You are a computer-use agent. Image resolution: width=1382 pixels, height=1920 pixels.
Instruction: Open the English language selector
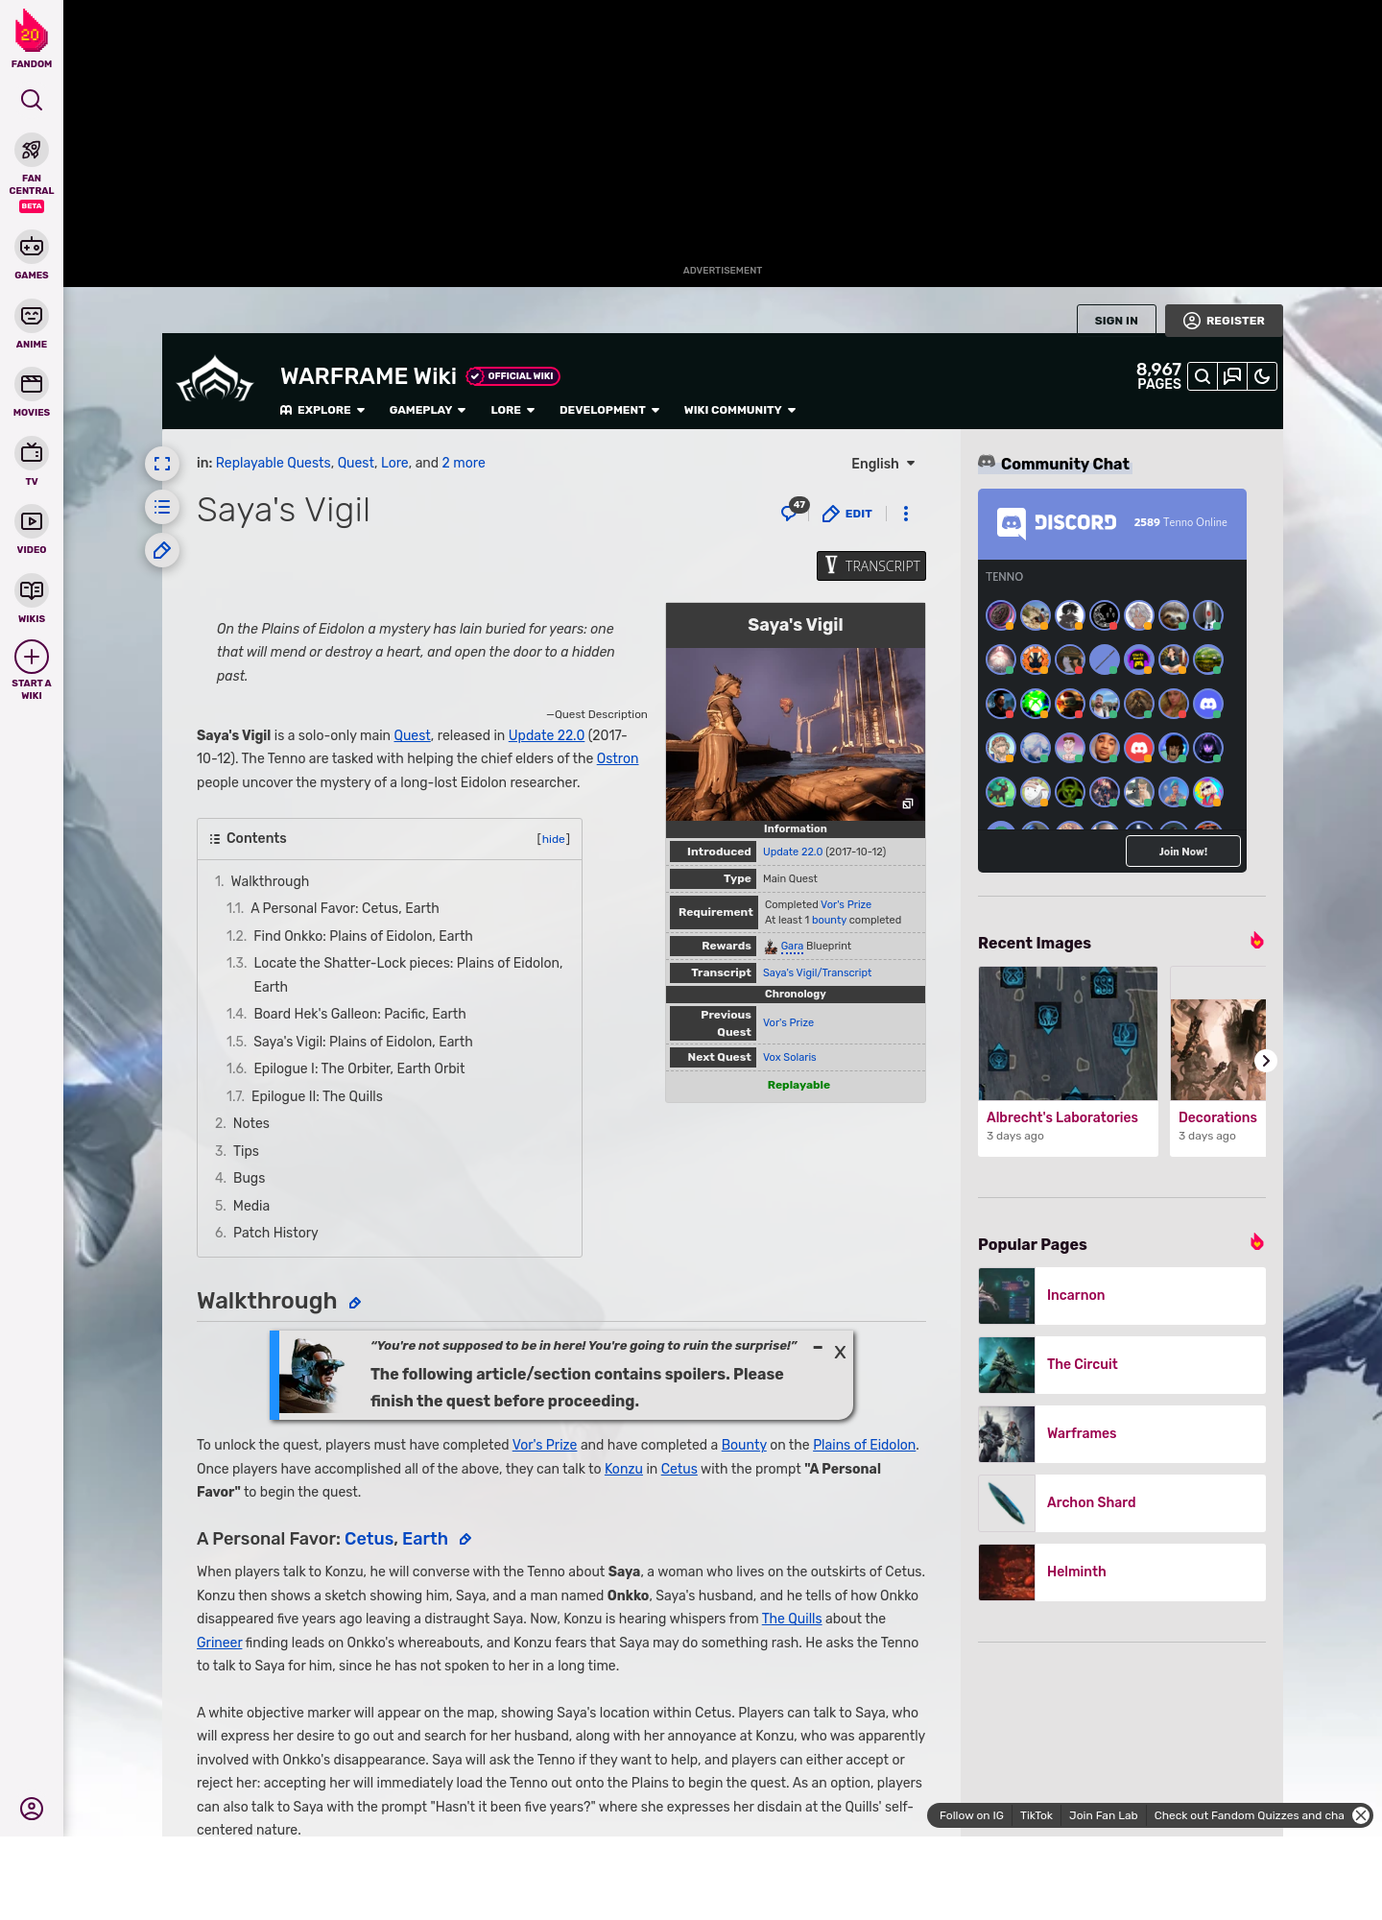pyautogui.click(x=883, y=464)
